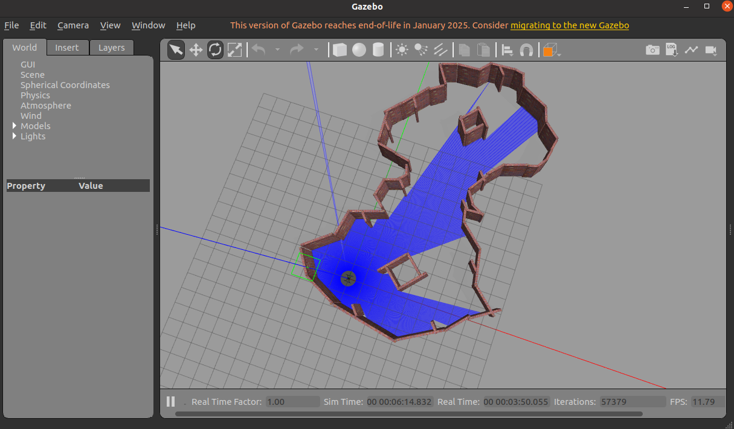Viewport: 734px width, 429px height.
Task: Click the Real Time value field
Action: tap(516, 401)
